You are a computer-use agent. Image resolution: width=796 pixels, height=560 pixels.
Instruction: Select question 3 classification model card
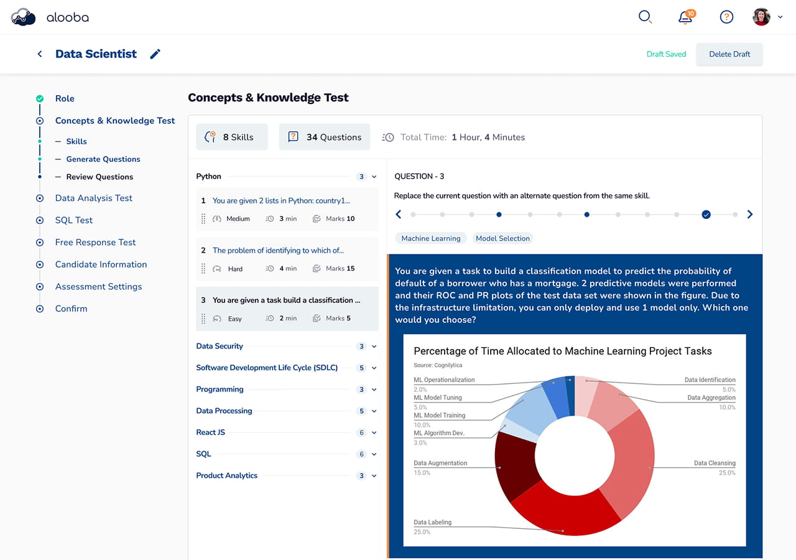click(x=287, y=309)
